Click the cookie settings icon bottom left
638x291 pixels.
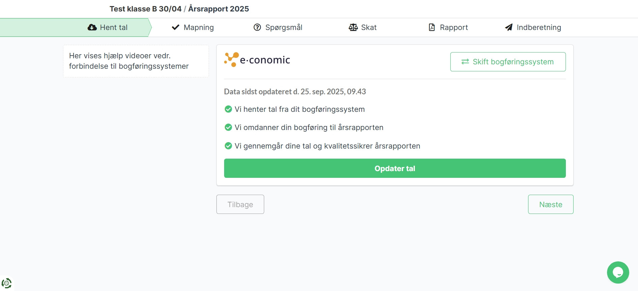[7, 283]
